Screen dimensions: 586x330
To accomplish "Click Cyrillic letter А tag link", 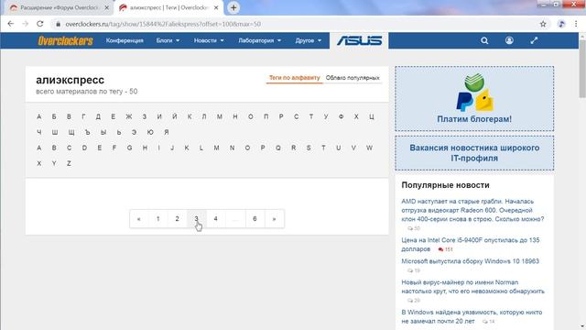I will pyautogui.click(x=38, y=116).
